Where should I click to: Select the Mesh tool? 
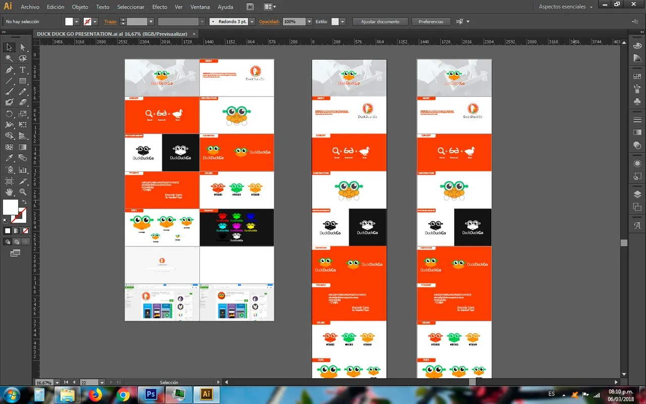9,147
